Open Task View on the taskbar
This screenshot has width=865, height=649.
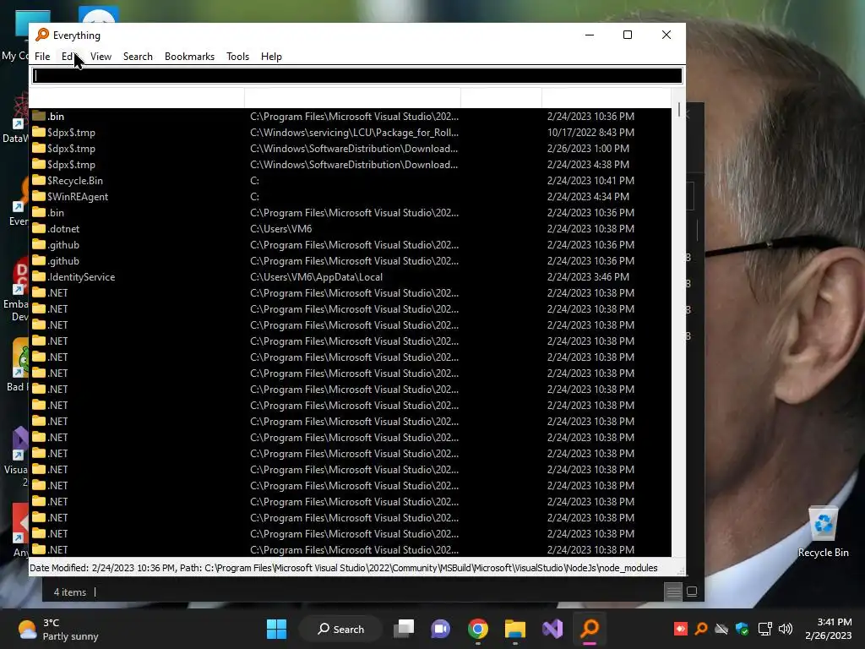pyautogui.click(x=403, y=629)
